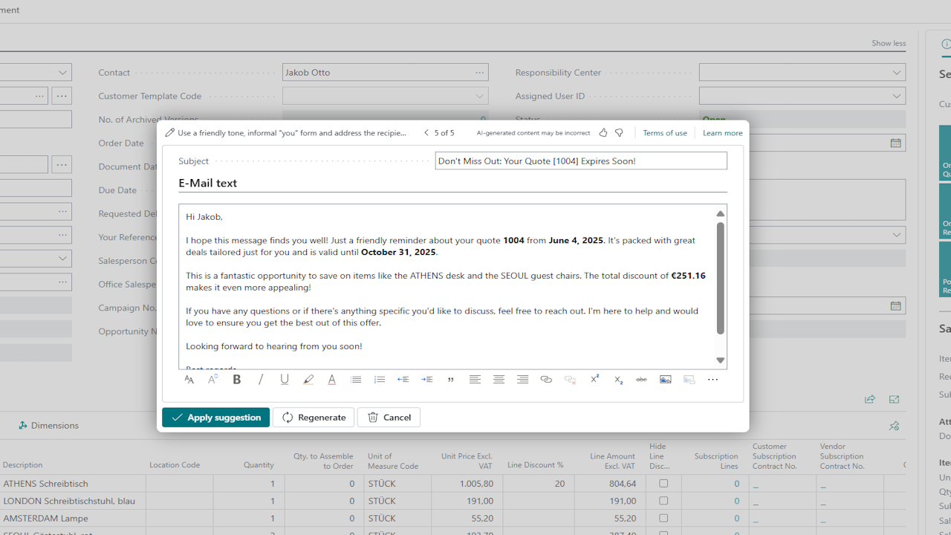This screenshot has width=951, height=535.
Task: Sort lines by the Description column header
Action: click(x=23, y=465)
